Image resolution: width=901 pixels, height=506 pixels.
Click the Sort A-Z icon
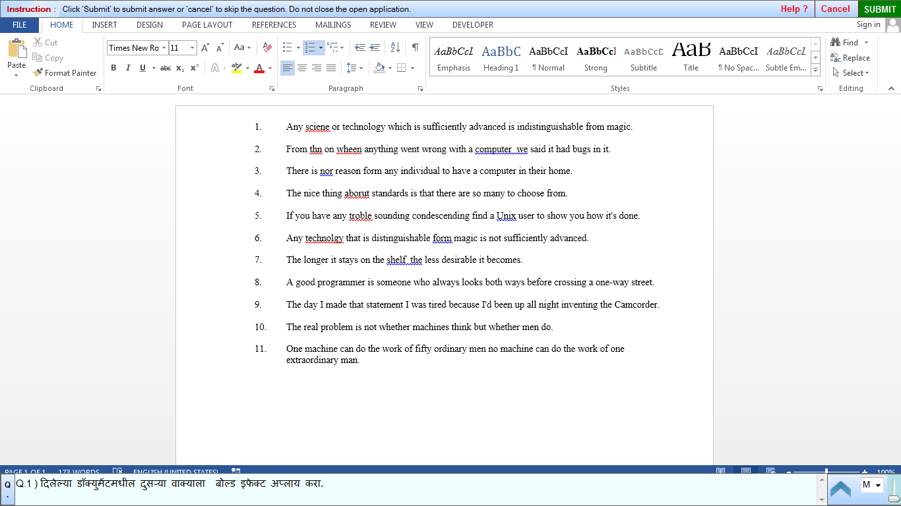click(395, 47)
